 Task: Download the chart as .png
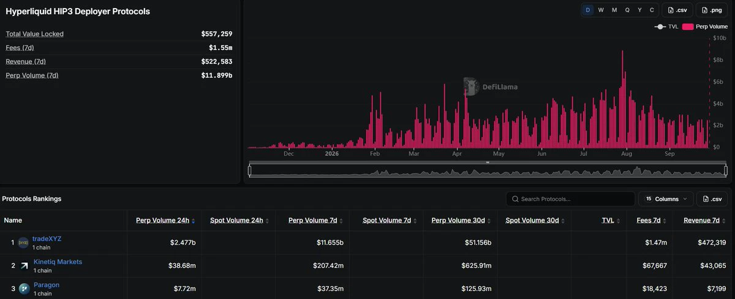[711, 10]
